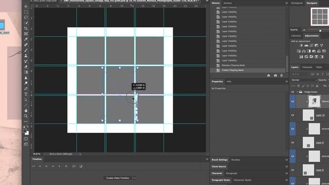
Task: Select the Line shape tool
Action: tap(26, 105)
